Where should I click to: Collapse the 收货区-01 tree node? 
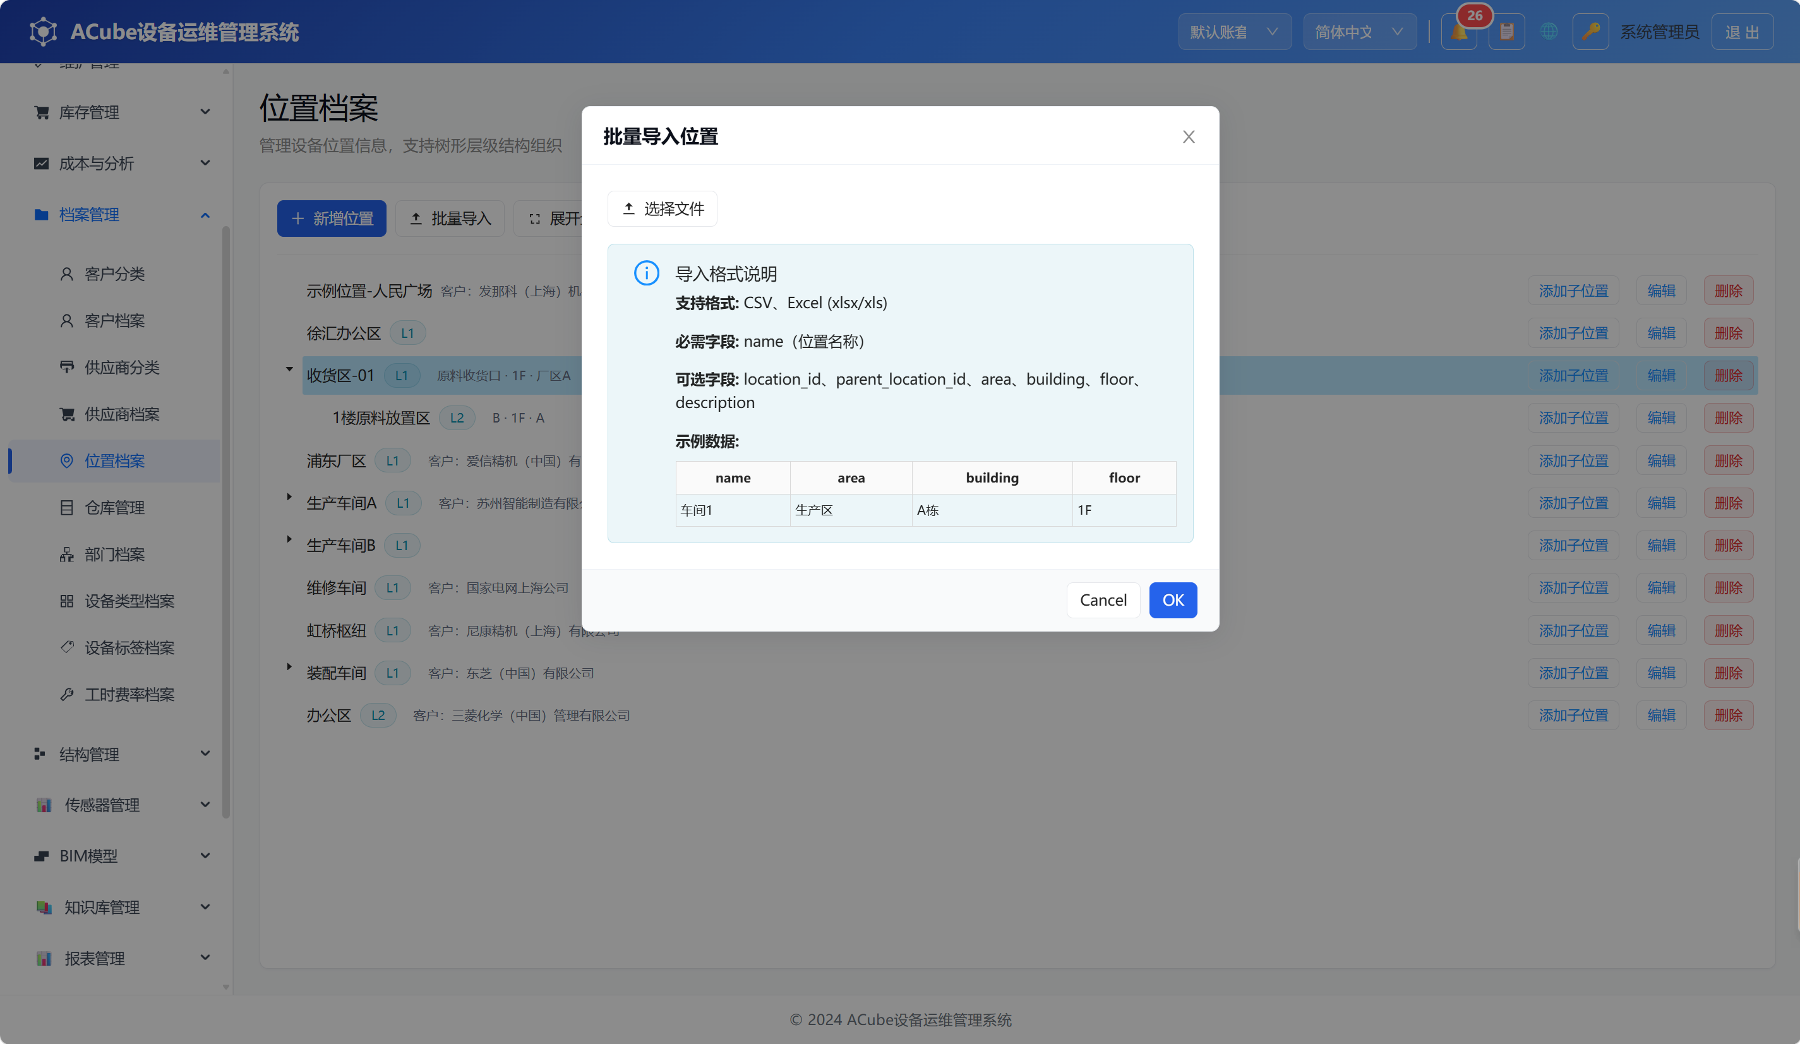click(x=289, y=369)
